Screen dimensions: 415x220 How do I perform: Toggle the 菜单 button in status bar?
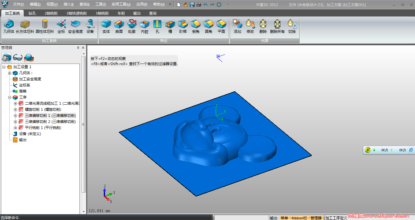[284, 218]
